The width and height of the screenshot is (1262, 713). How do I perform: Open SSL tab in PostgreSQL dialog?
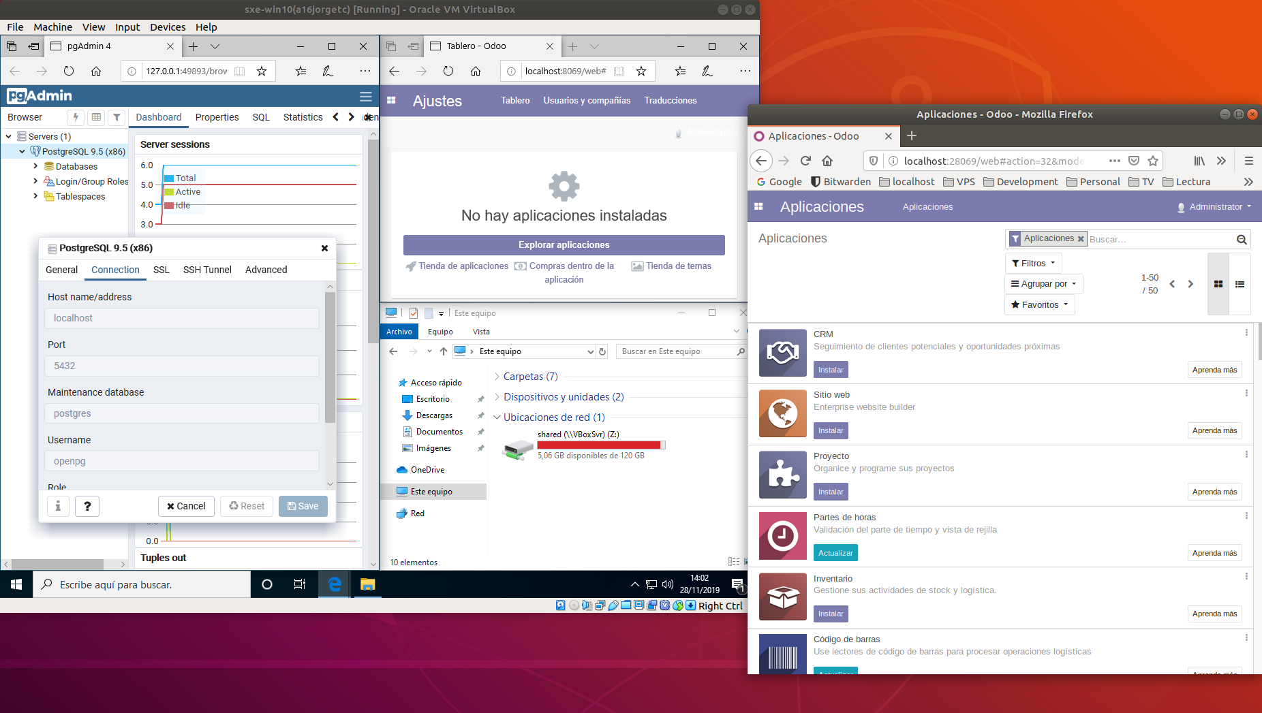tap(161, 270)
